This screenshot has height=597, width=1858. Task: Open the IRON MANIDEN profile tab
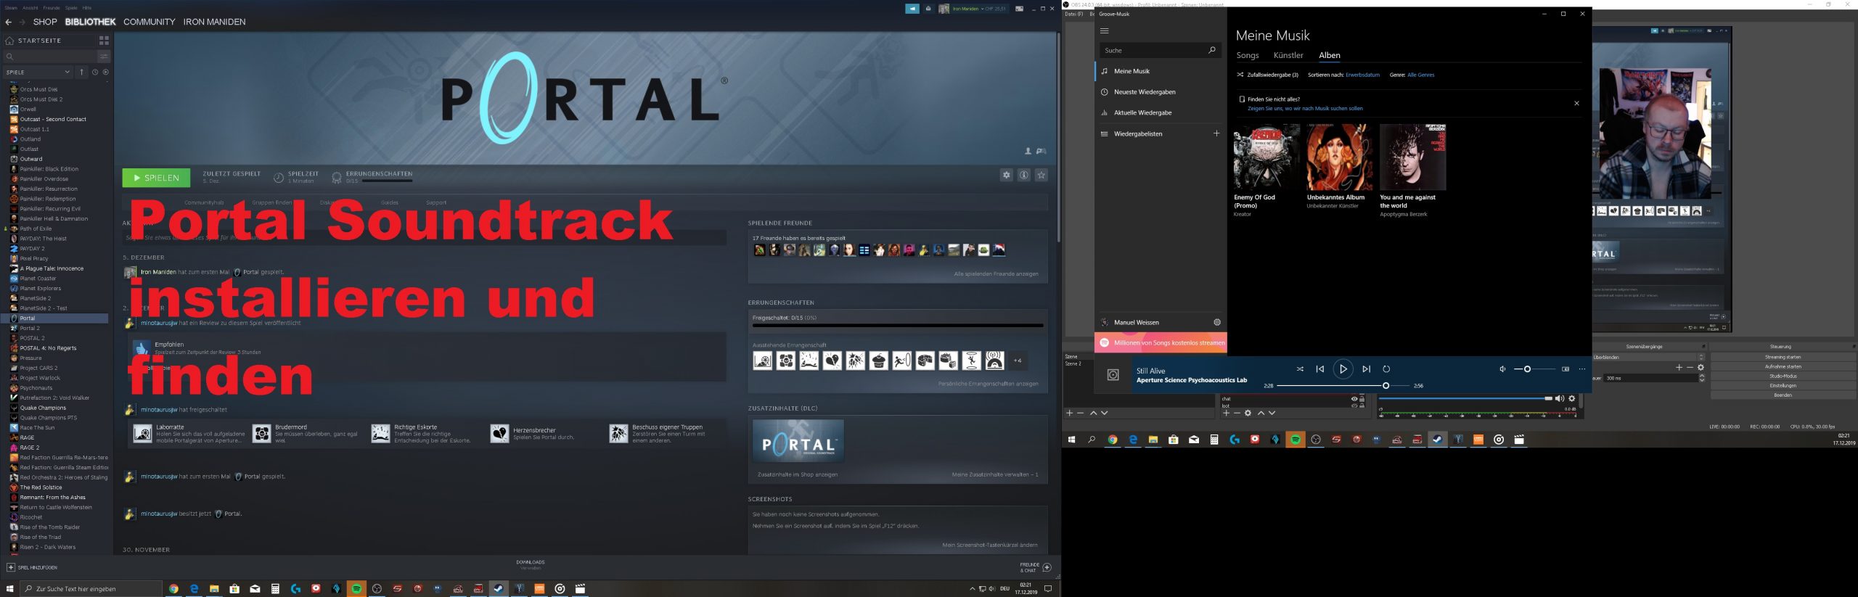(214, 22)
